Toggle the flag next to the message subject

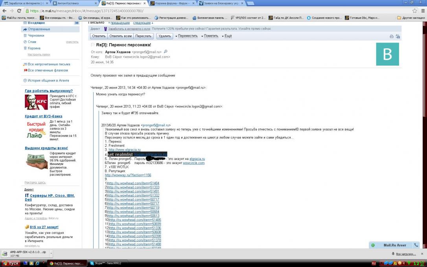[93, 45]
